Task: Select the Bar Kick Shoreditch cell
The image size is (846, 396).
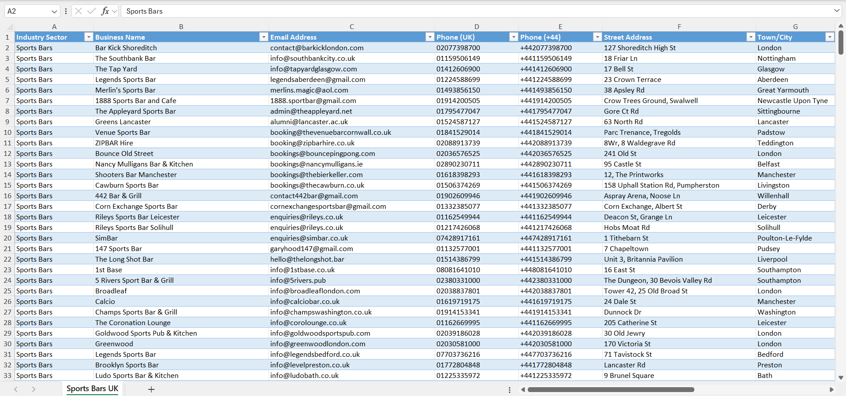Action: click(181, 48)
